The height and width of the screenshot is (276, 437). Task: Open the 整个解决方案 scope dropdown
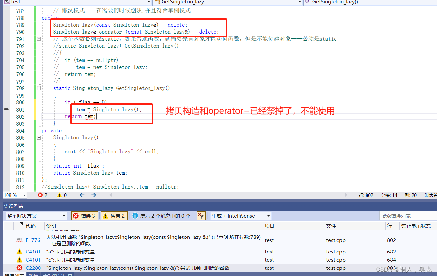tap(36, 216)
